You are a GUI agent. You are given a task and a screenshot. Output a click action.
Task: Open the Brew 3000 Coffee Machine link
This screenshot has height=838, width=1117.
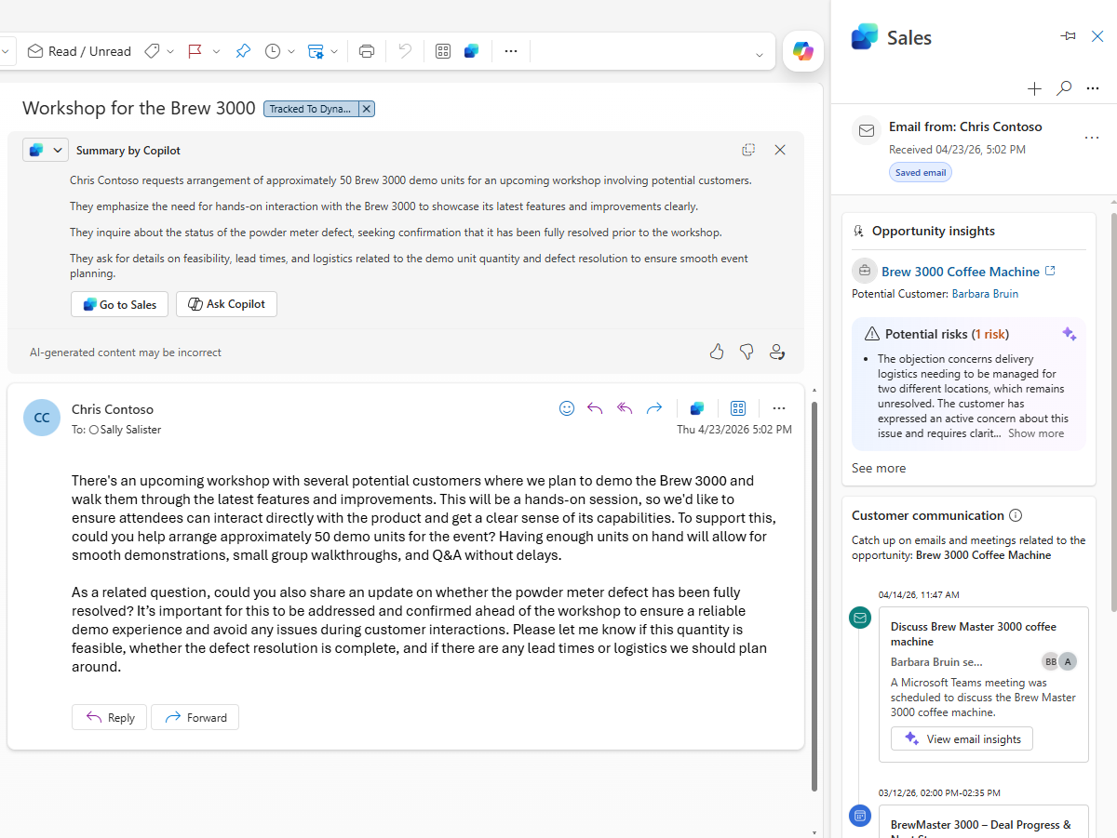961,272
